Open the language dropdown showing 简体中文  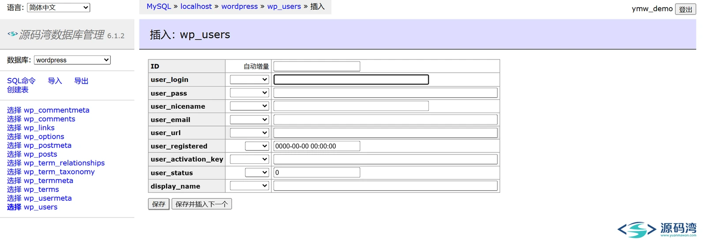tap(58, 7)
